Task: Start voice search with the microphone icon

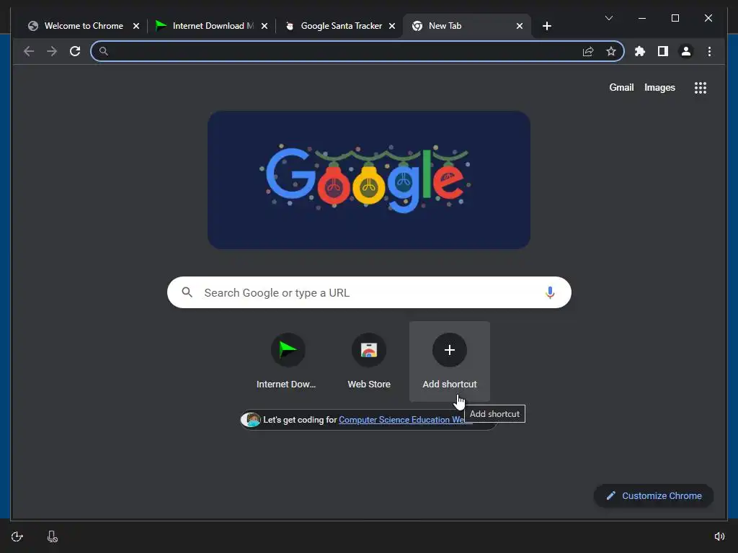Action: (550, 292)
